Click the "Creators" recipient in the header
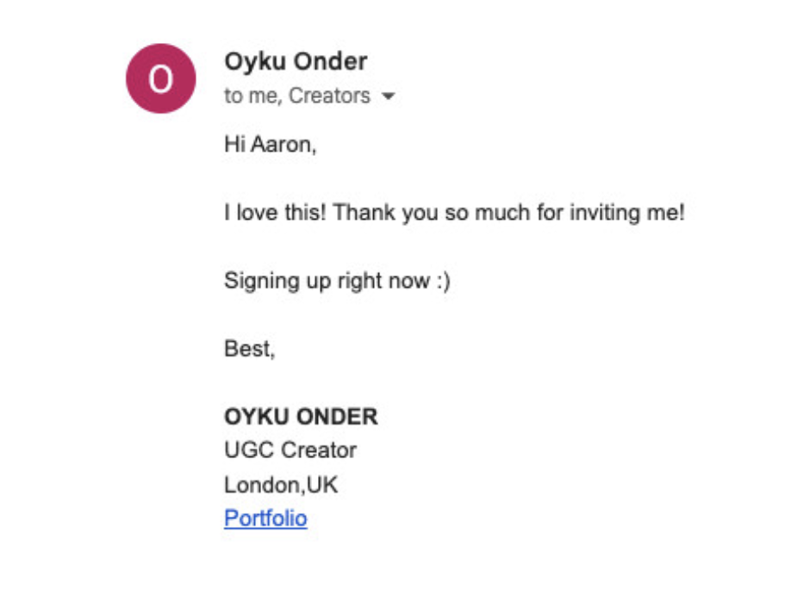This screenshot has height=608, width=810. [x=329, y=96]
